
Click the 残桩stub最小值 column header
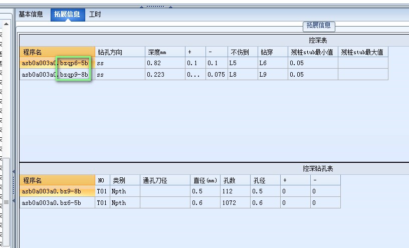pyautogui.click(x=313, y=52)
